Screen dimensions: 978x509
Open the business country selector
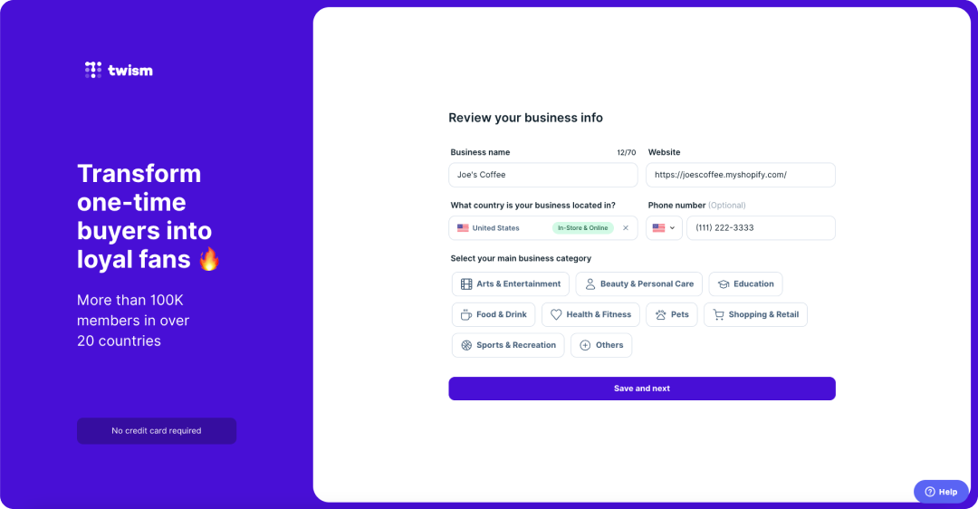click(542, 227)
